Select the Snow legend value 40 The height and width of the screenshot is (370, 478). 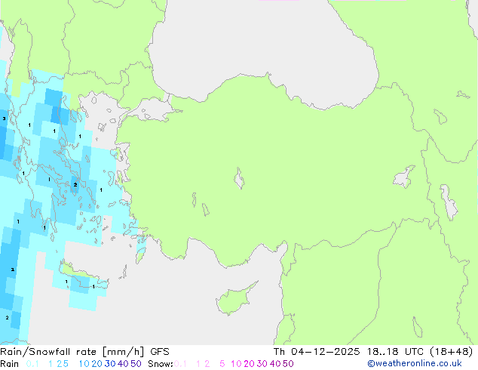[275, 364]
